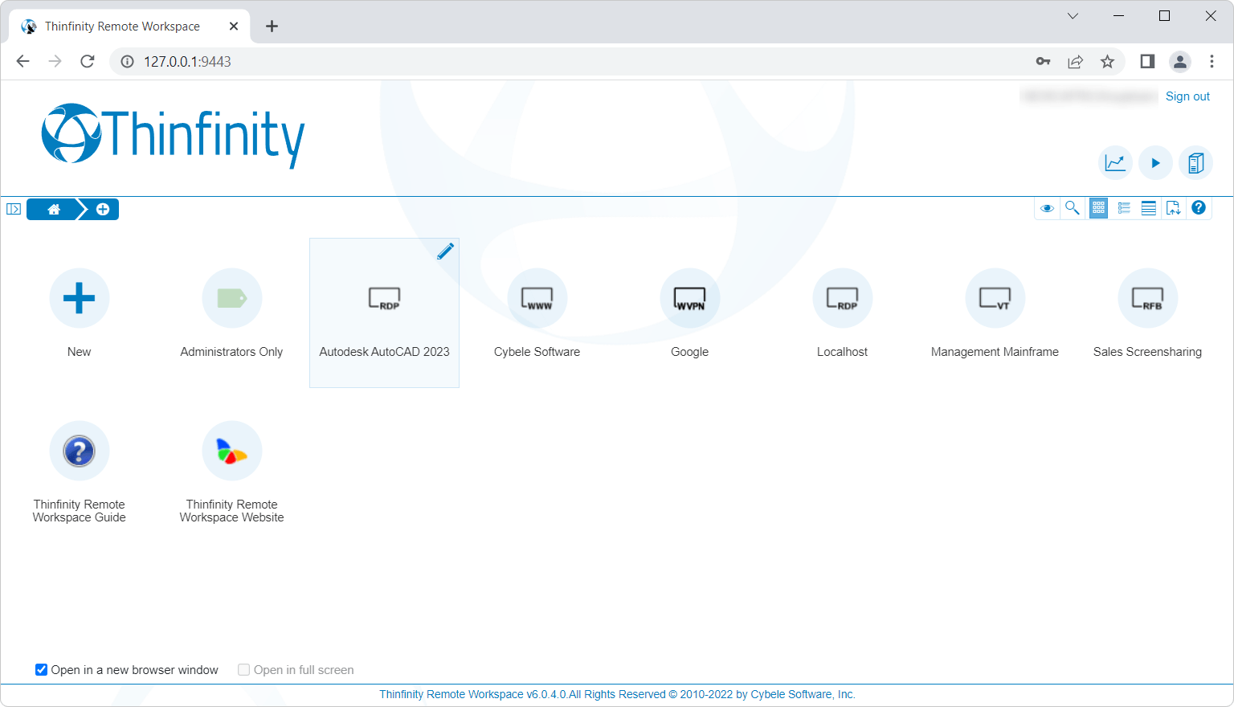The height and width of the screenshot is (707, 1234).
Task: Switch to table rows view
Action: pos(1149,208)
